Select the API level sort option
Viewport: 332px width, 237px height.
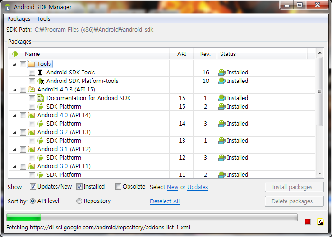coord(33,201)
